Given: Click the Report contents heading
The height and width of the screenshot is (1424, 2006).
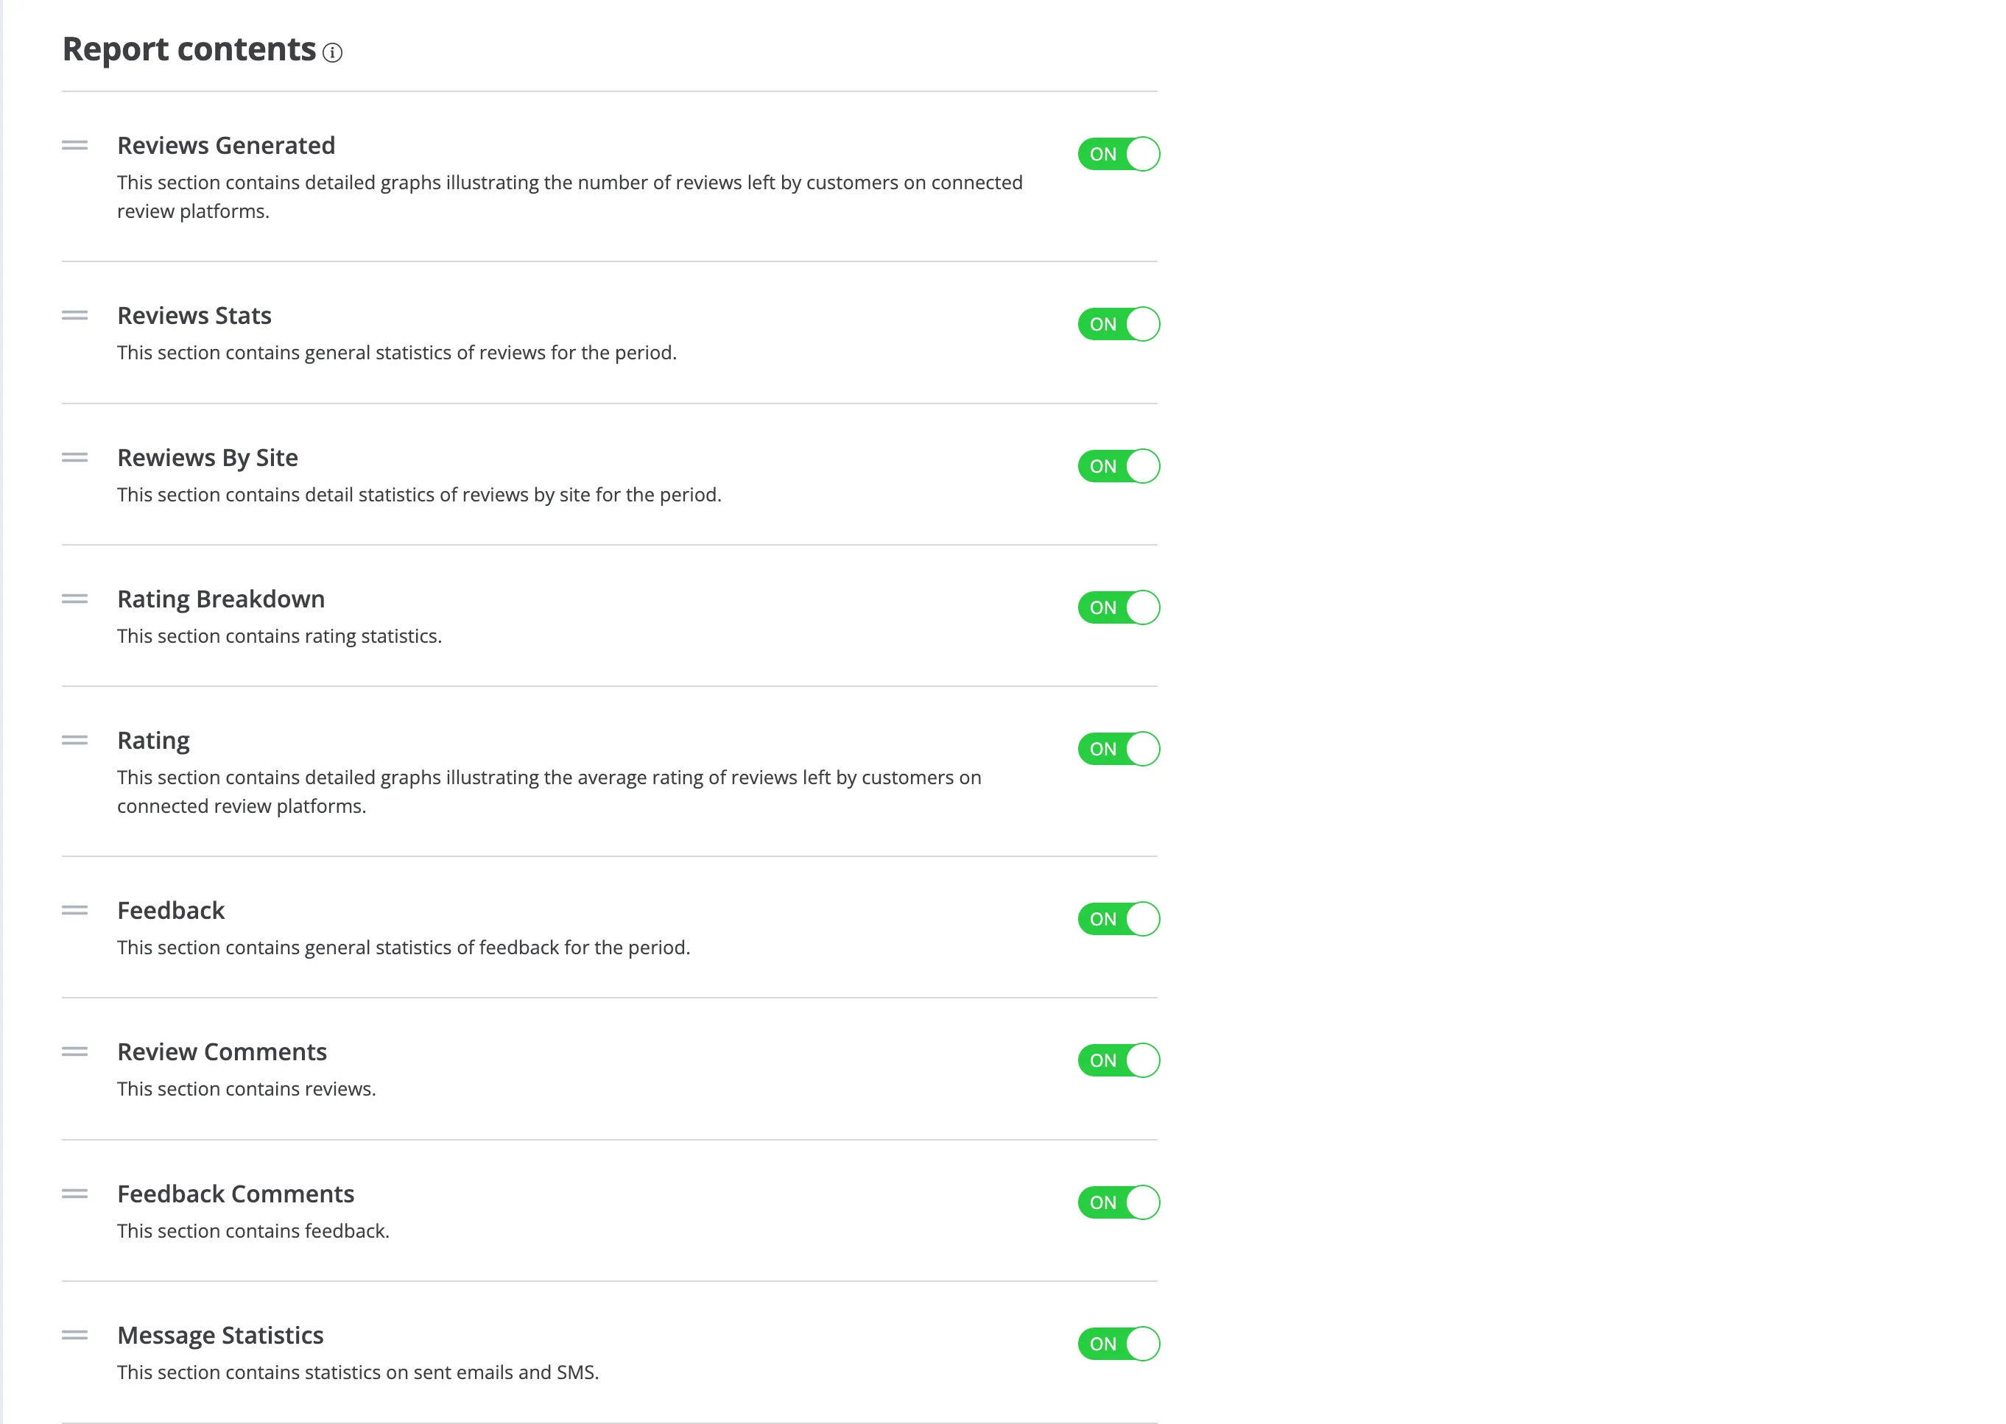Looking at the screenshot, I should pos(189,50).
